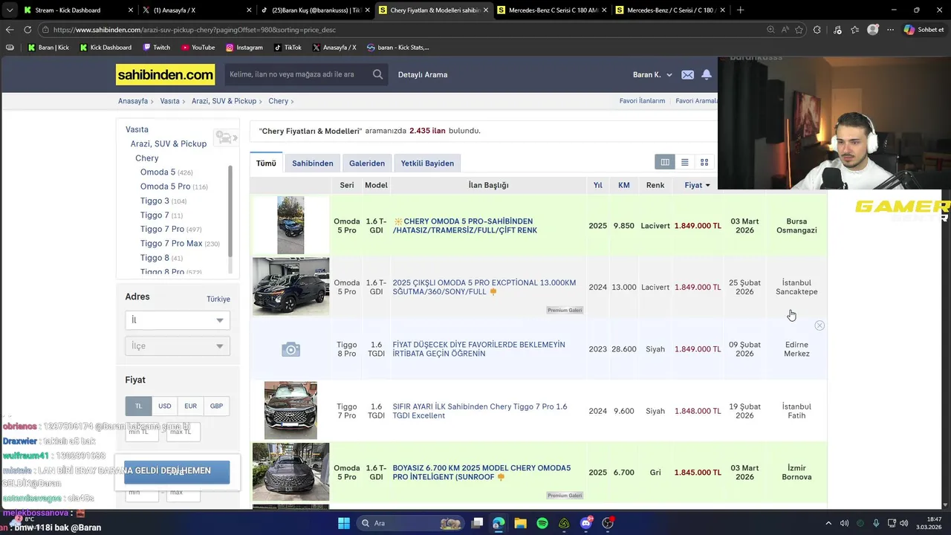Select Tiggo 8 in model tree
951x535 pixels.
[155, 258]
